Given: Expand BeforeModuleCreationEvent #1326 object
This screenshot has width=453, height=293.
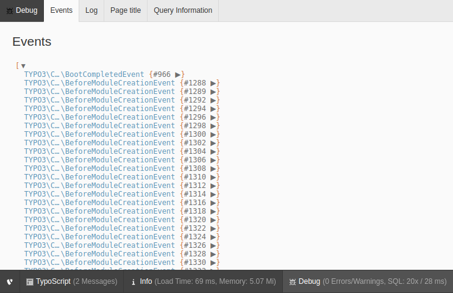Looking at the screenshot, I should click(x=213, y=245).
